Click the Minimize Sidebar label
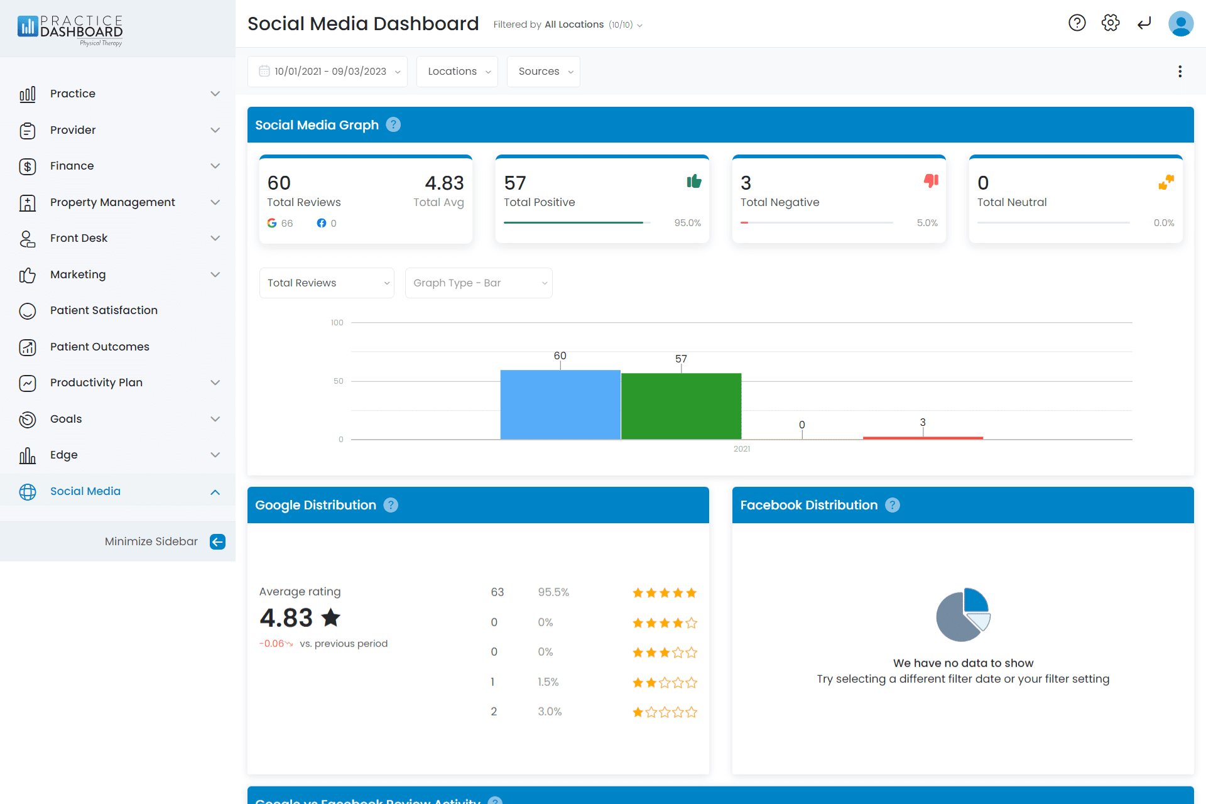Screen dimensions: 1206x804 [151, 541]
